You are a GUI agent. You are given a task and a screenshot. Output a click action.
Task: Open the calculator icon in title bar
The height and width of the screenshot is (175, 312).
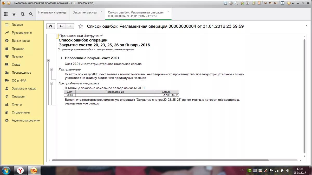[254, 3]
